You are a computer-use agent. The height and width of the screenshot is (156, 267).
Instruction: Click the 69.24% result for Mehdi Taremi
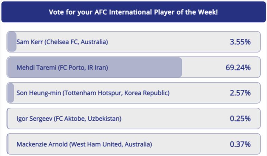[x=238, y=68]
